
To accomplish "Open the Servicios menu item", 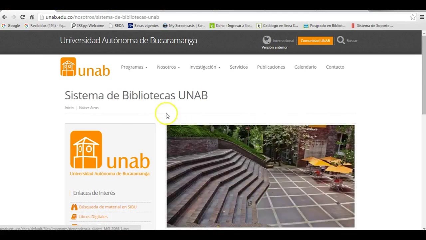I will 239,67.
